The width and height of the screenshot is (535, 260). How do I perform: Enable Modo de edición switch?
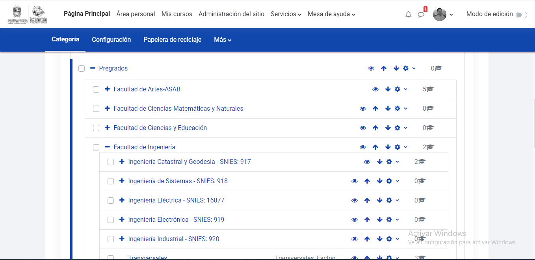tap(522, 14)
